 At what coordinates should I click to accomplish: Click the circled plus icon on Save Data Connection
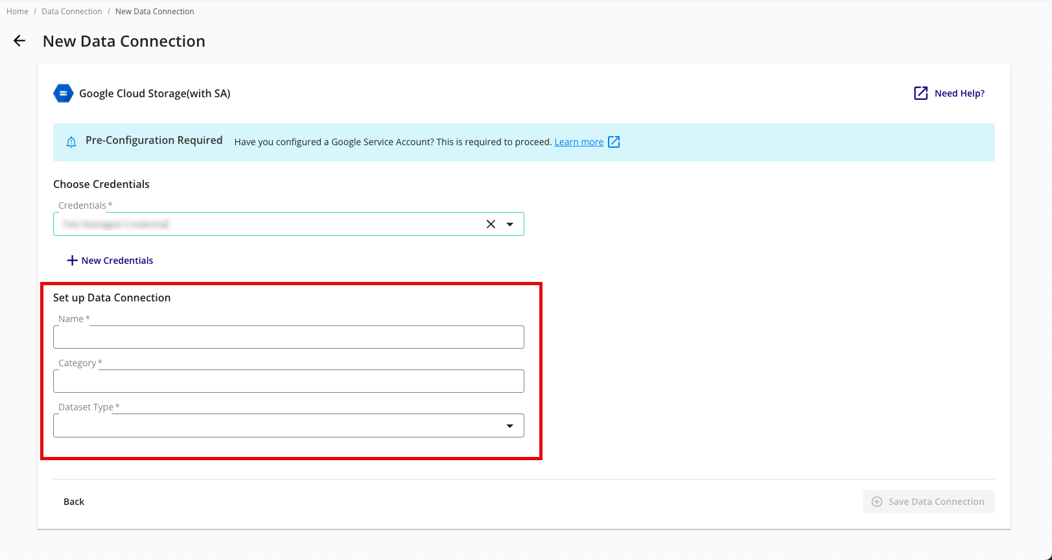[877, 502]
